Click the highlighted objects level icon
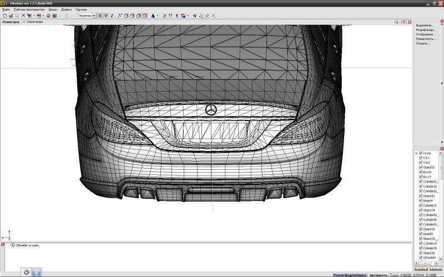The image size is (444, 277). tap(145, 16)
